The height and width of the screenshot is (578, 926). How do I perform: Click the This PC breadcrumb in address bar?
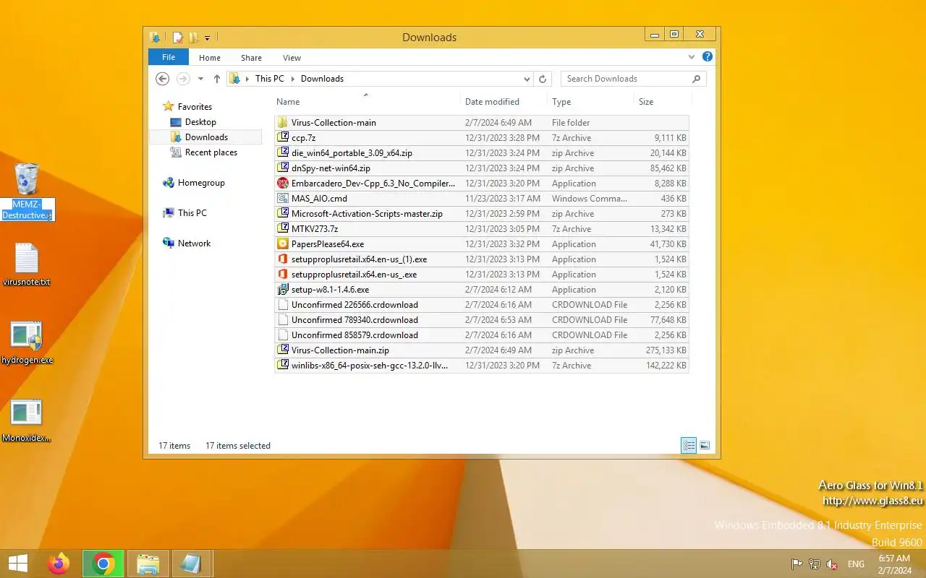click(269, 79)
